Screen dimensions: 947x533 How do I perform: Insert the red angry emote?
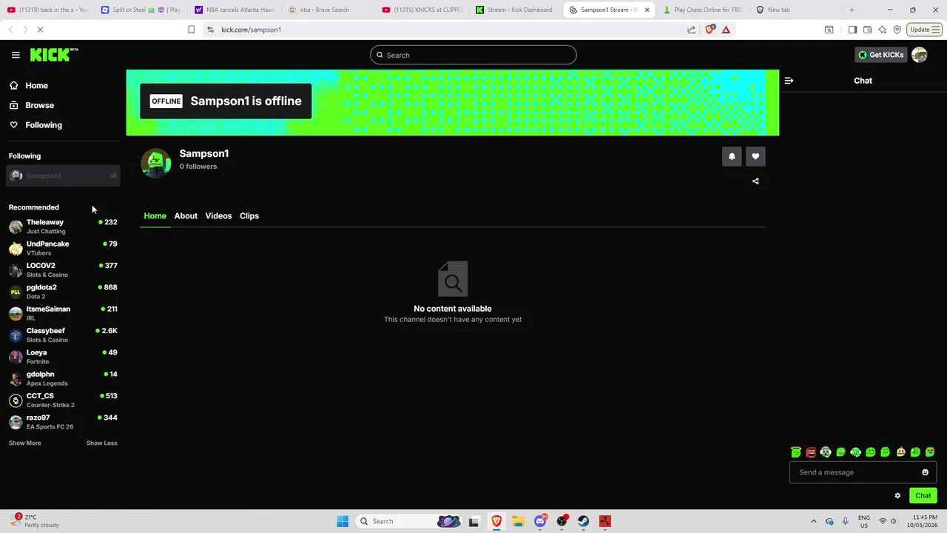(x=811, y=452)
